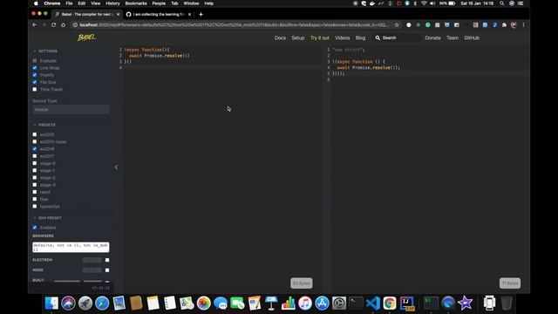Open Photos from the dock
The width and height of the screenshot is (558, 314).
(x=203, y=304)
